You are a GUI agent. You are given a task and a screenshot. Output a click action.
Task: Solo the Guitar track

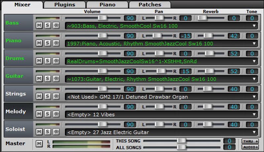[48, 78]
